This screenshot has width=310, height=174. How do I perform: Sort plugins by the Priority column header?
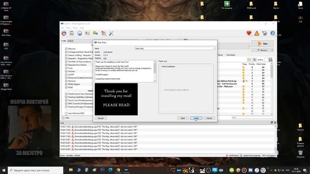252,64
